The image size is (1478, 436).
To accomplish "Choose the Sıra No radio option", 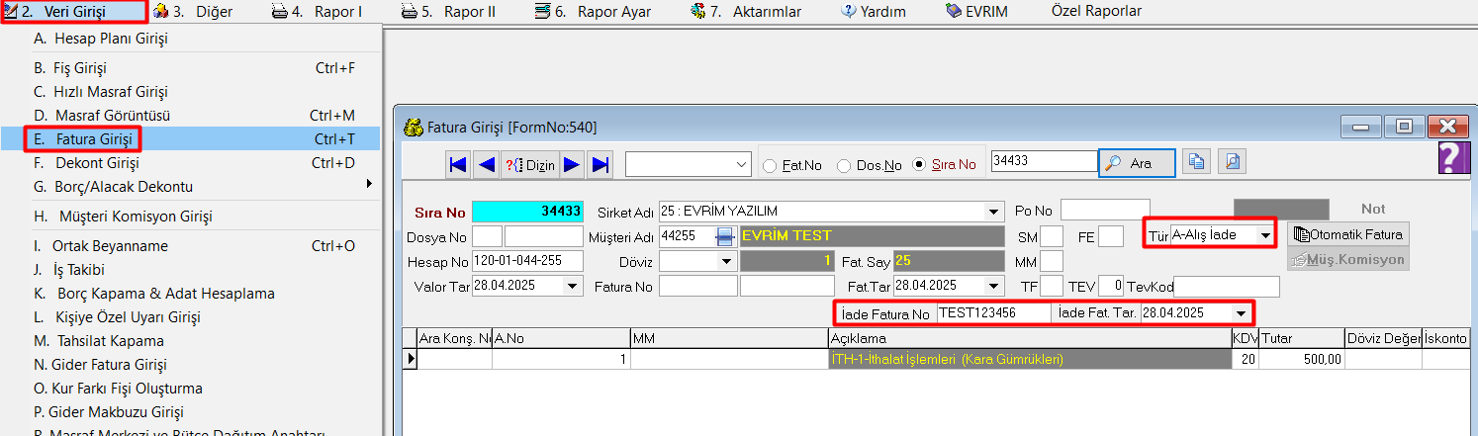I will click(919, 165).
